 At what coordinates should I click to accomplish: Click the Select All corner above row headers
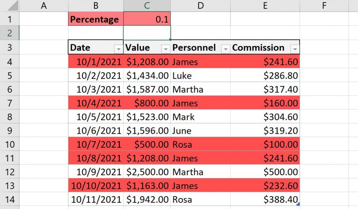point(10,5)
